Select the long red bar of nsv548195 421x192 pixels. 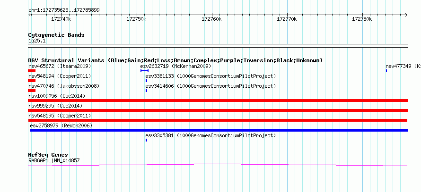point(218,120)
